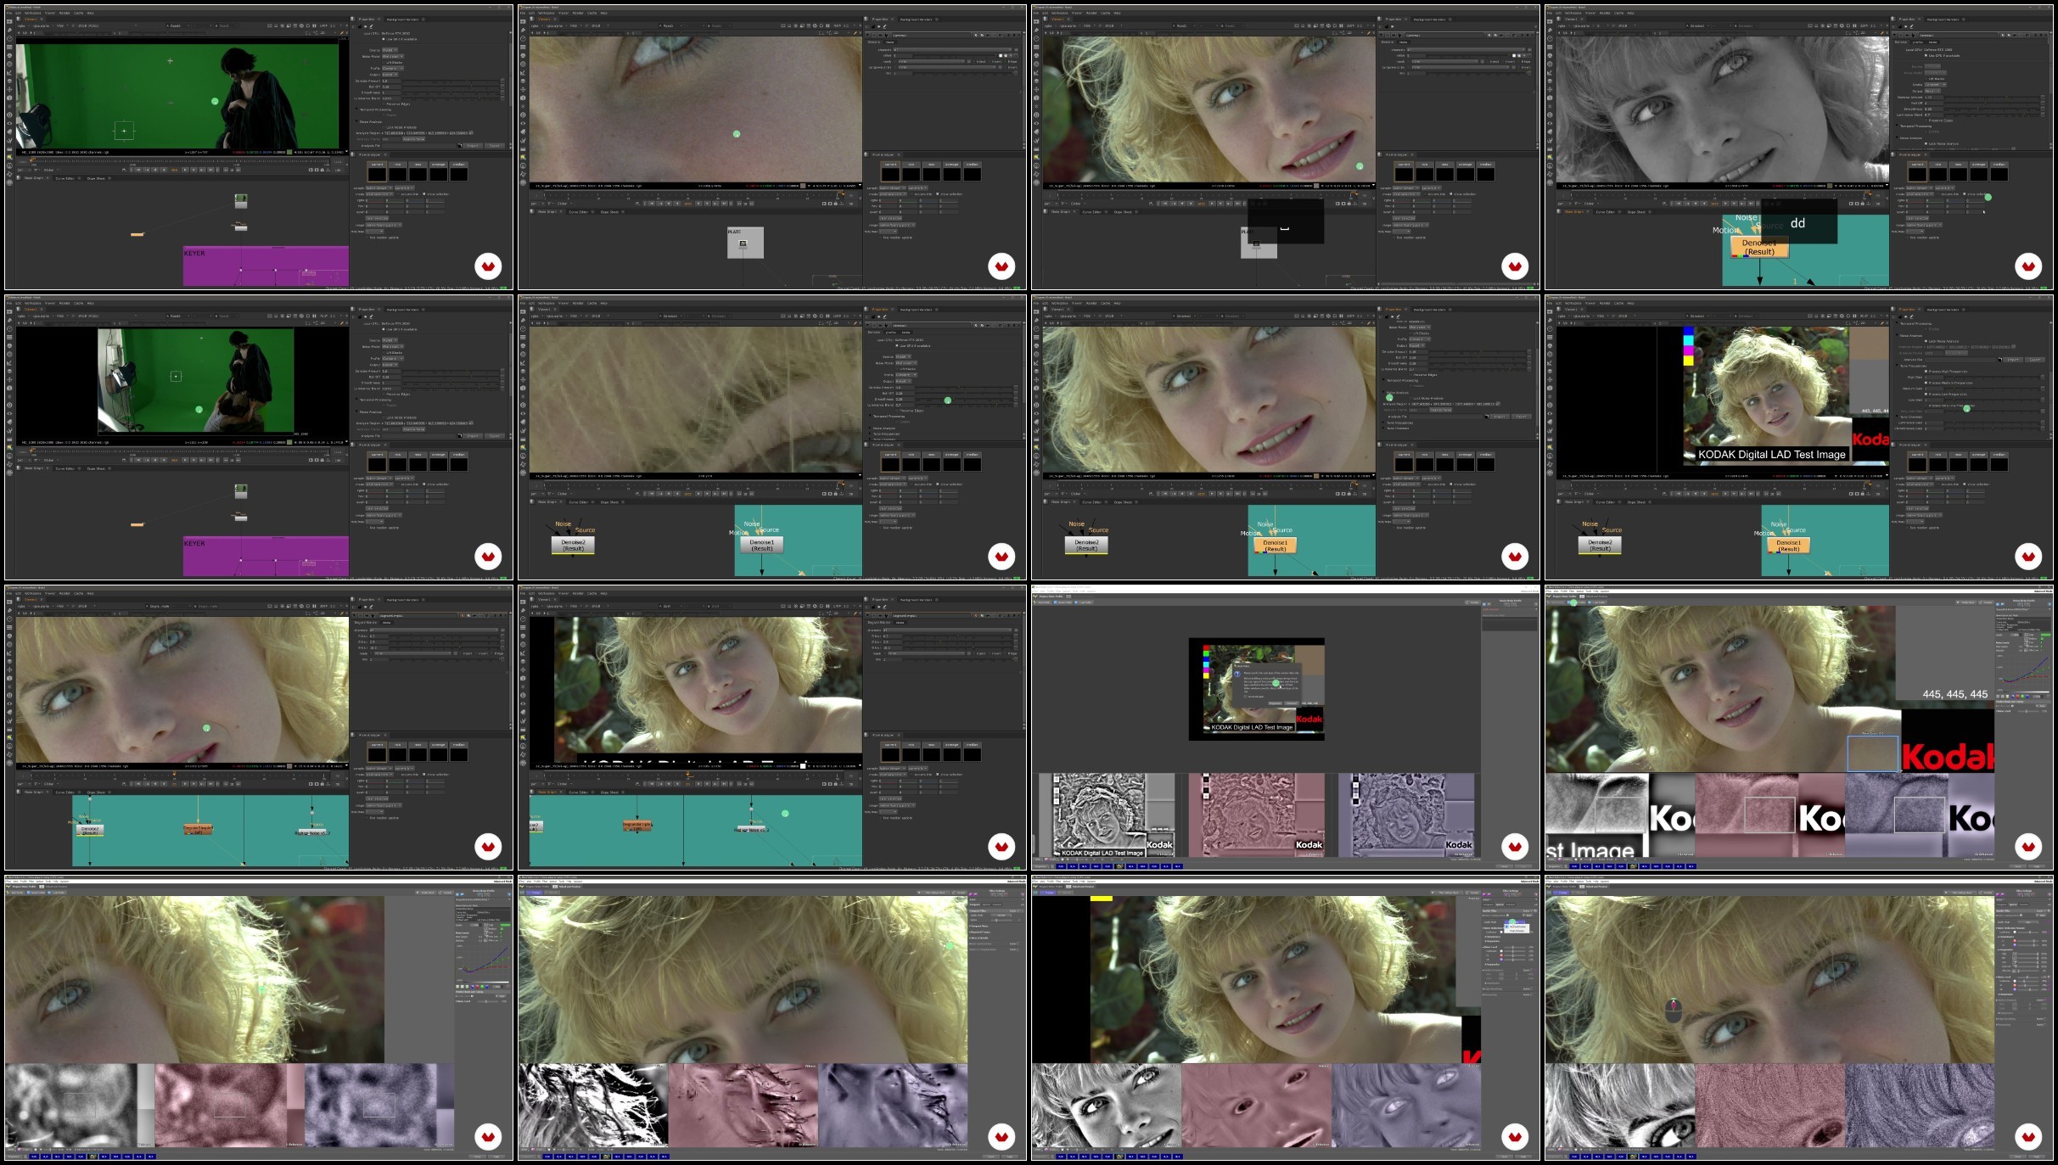Click red logo badge in grayscale face frame
2058x1165 pixels.
2028,266
